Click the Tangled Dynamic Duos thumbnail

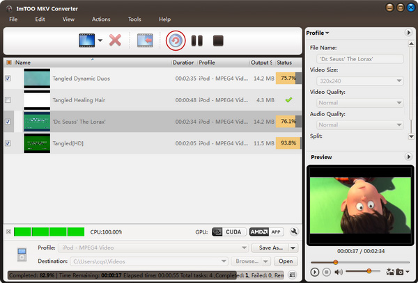click(37, 79)
